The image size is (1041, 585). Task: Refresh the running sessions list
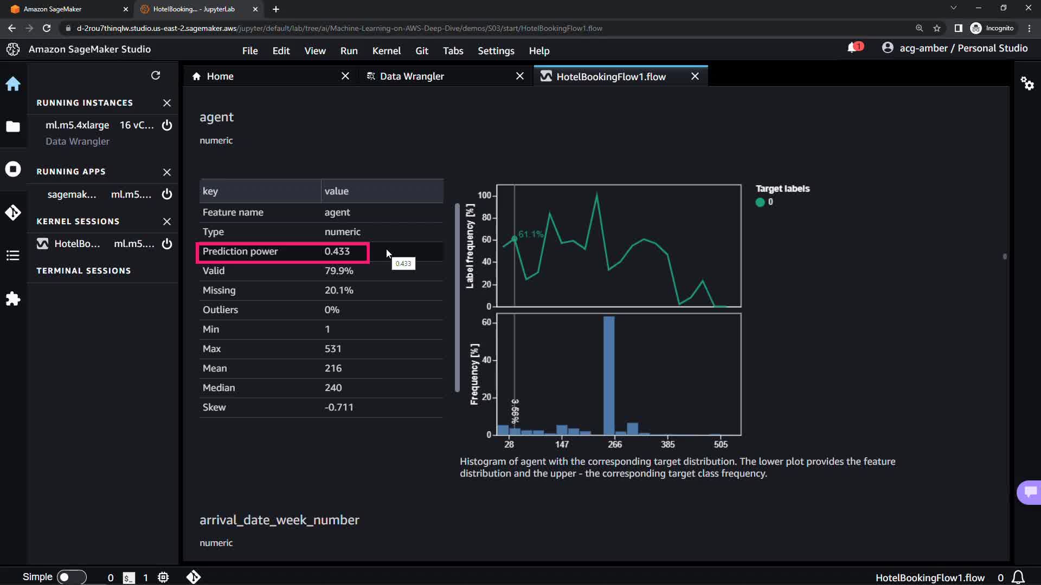point(156,75)
